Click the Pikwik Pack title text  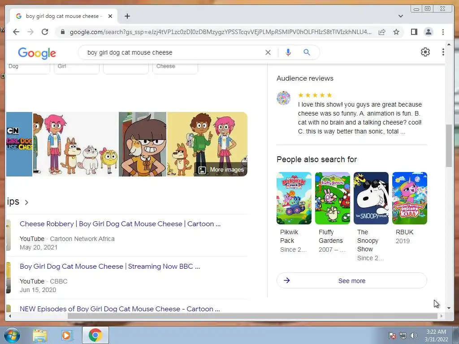click(x=289, y=236)
